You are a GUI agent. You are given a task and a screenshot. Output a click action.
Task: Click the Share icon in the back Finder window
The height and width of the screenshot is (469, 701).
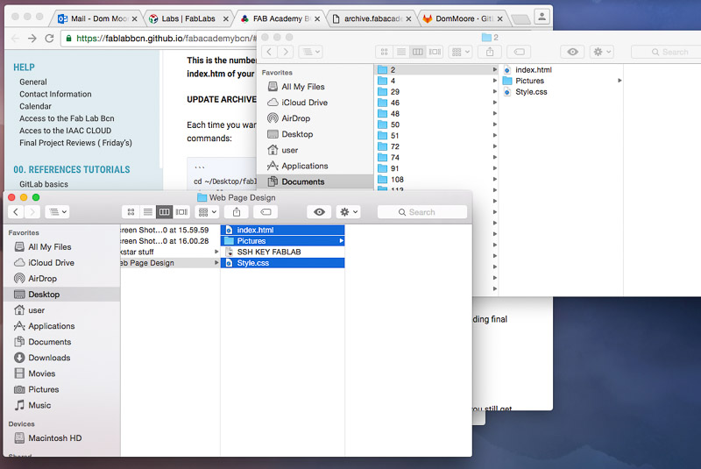click(x=490, y=52)
